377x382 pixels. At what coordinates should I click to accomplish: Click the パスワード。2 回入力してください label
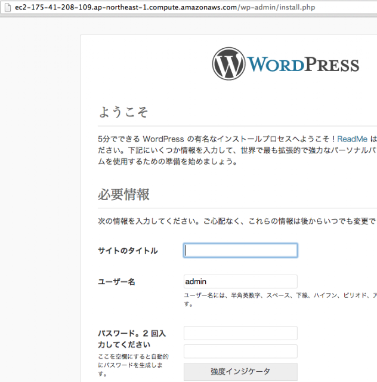[x=132, y=338]
